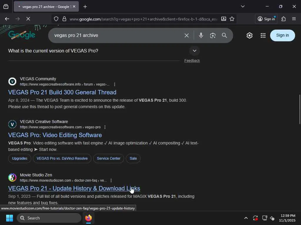Viewport: 301px width, 225px height.
Task: Click the Sale chip
Action: 133,158
